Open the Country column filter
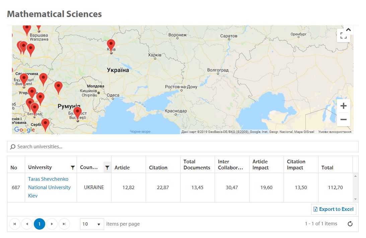The width and height of the screenshot is (366, 238). pos(107,167)
